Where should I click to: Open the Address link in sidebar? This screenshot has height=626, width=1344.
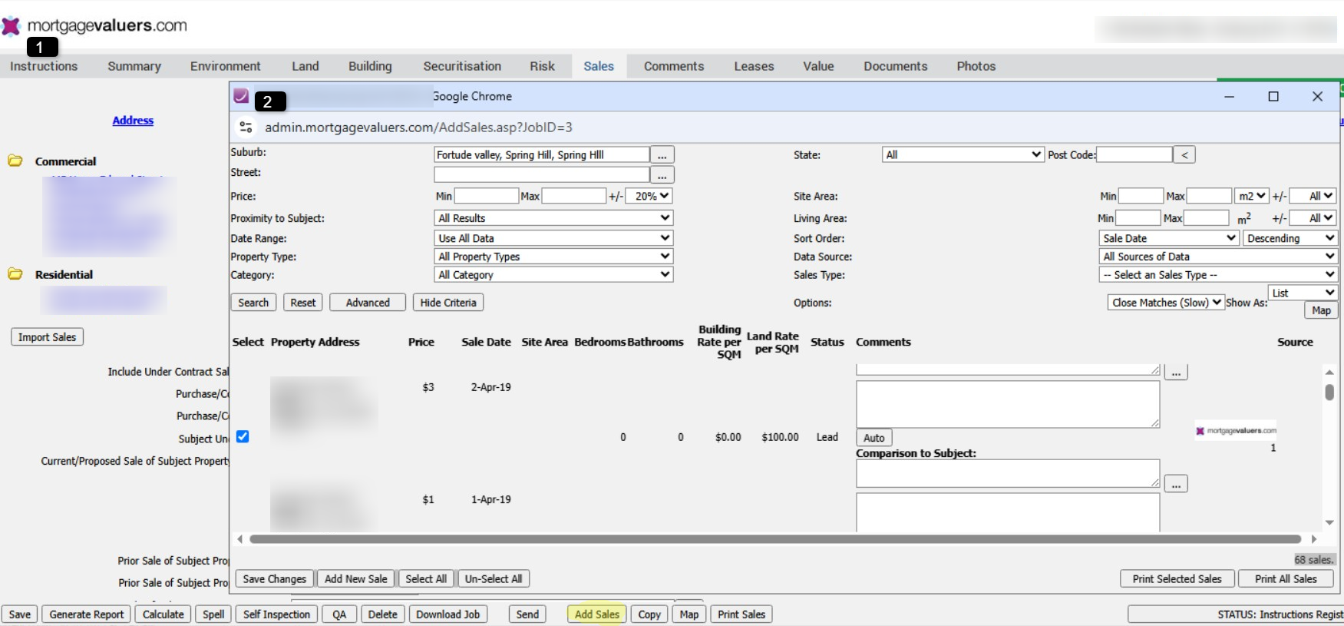pos(133,121)
